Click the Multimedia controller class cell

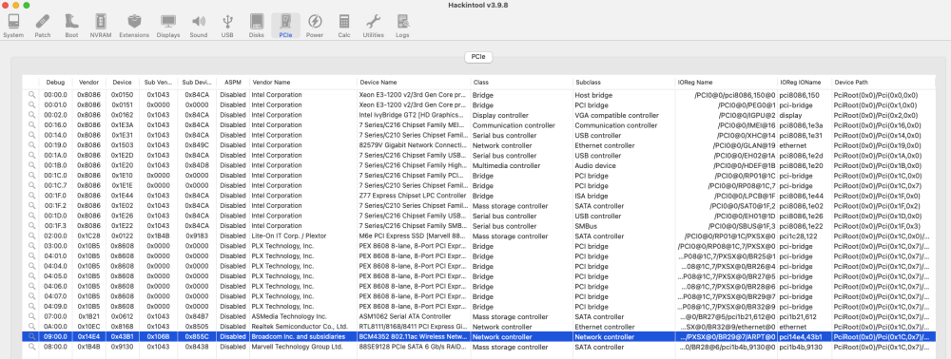click(506, 165)
